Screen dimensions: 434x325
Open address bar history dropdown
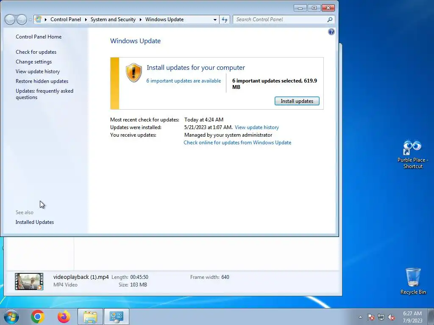pyautogui.click(x=215, y=19)
